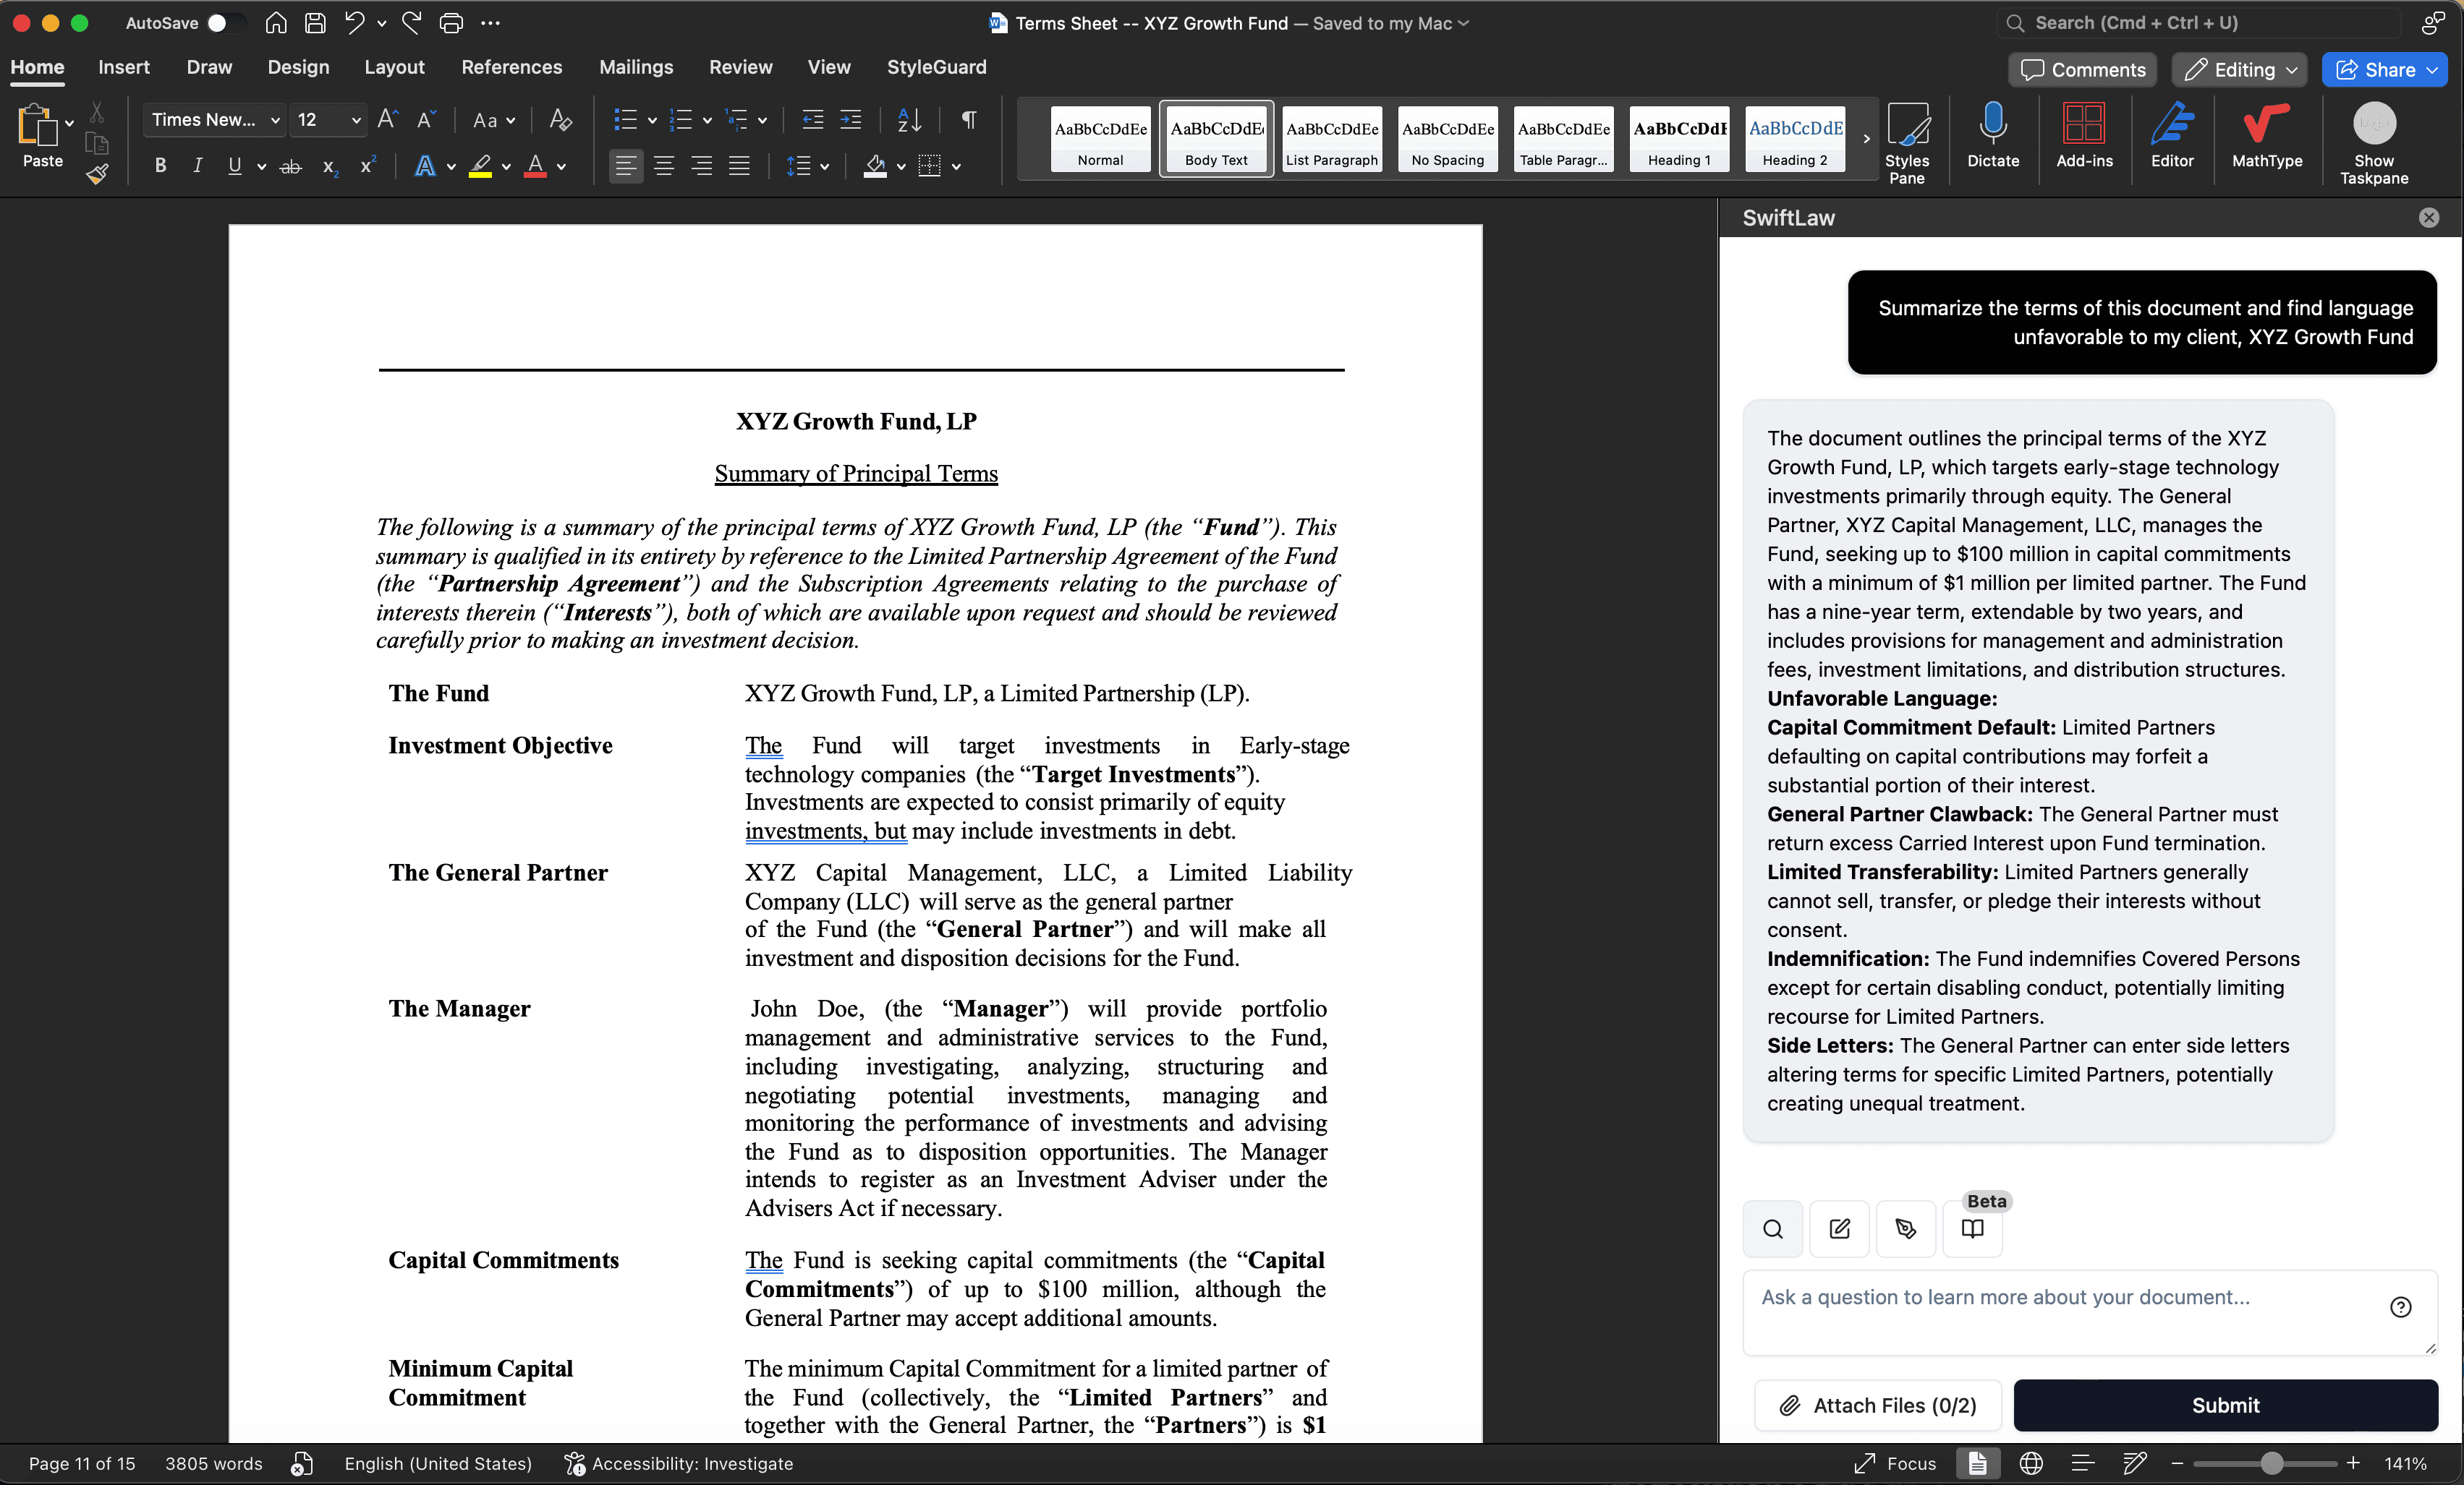Open the Change Case dropdown
2464x1485 pixels.
tap(494, 120)
